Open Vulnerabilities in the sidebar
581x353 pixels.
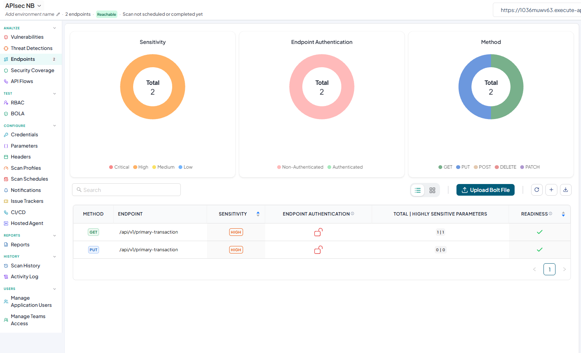pos(27,37)
